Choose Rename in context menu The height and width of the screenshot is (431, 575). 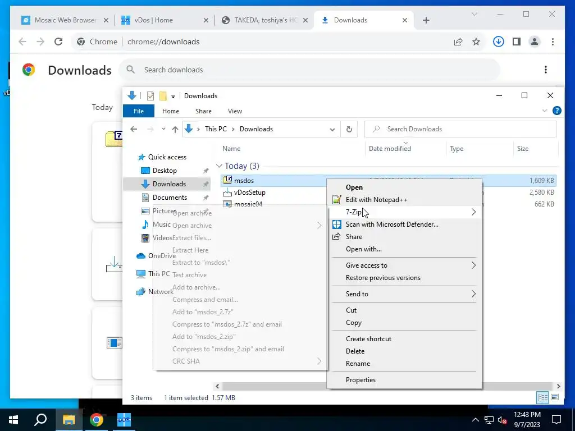tap(404, 364)
